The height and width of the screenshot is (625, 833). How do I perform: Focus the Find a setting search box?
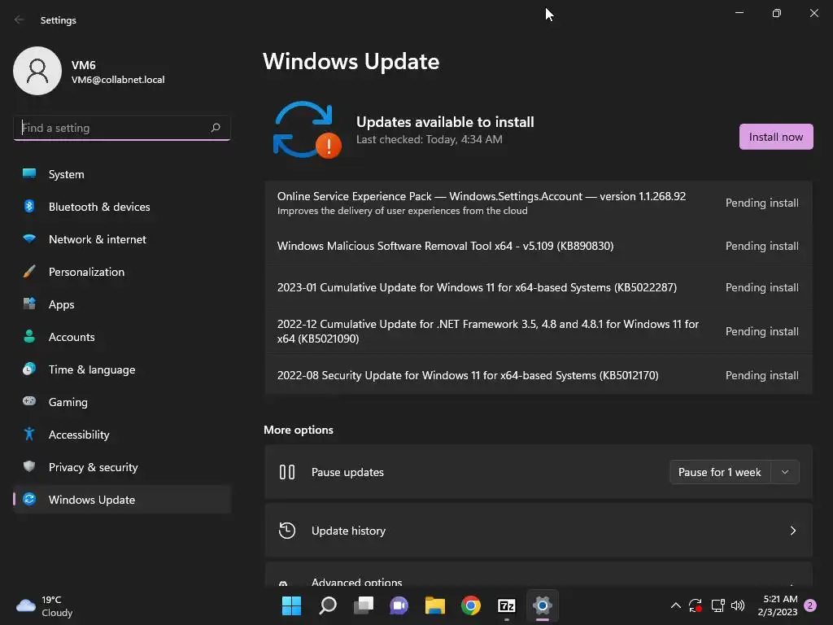pos(122,128)
